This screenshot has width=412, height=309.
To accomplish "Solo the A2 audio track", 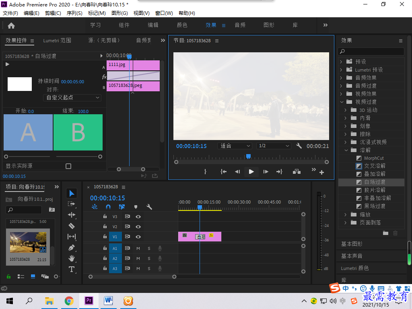I will (x=149, y=259).
